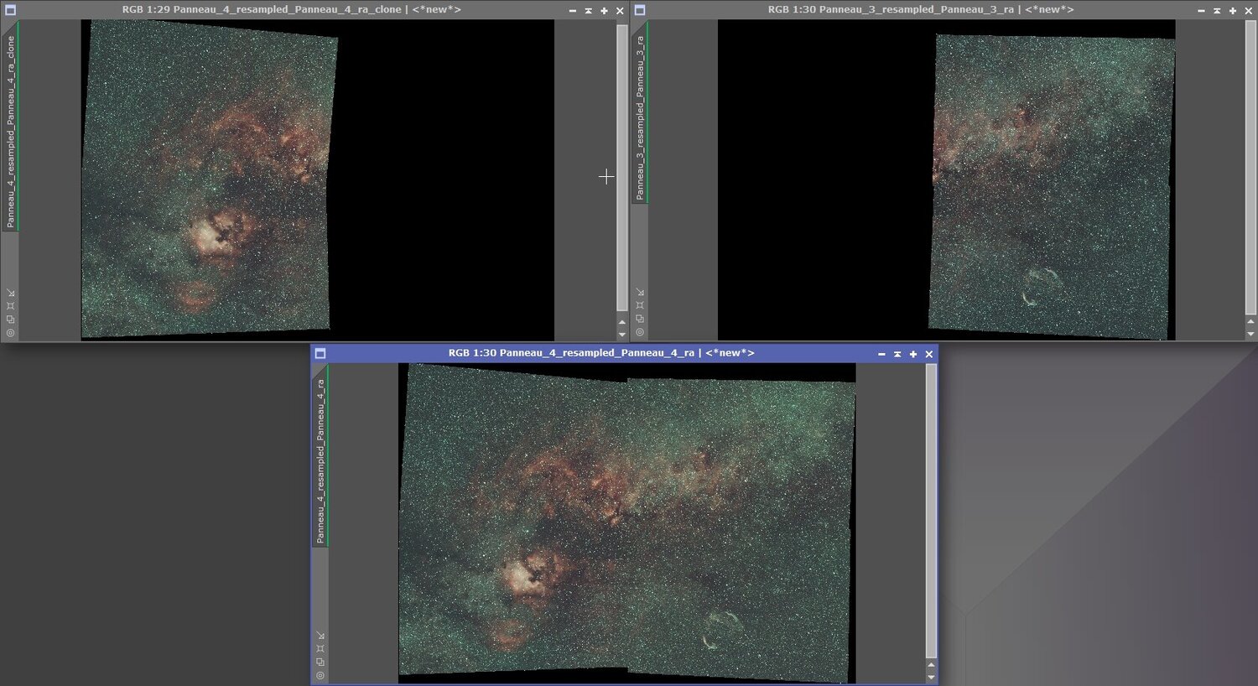Screen dimensions: 1258x686
Task: Click the expand-corners icon in Panneau_4_ra_clone window
Action: click(x=11, y=306)
